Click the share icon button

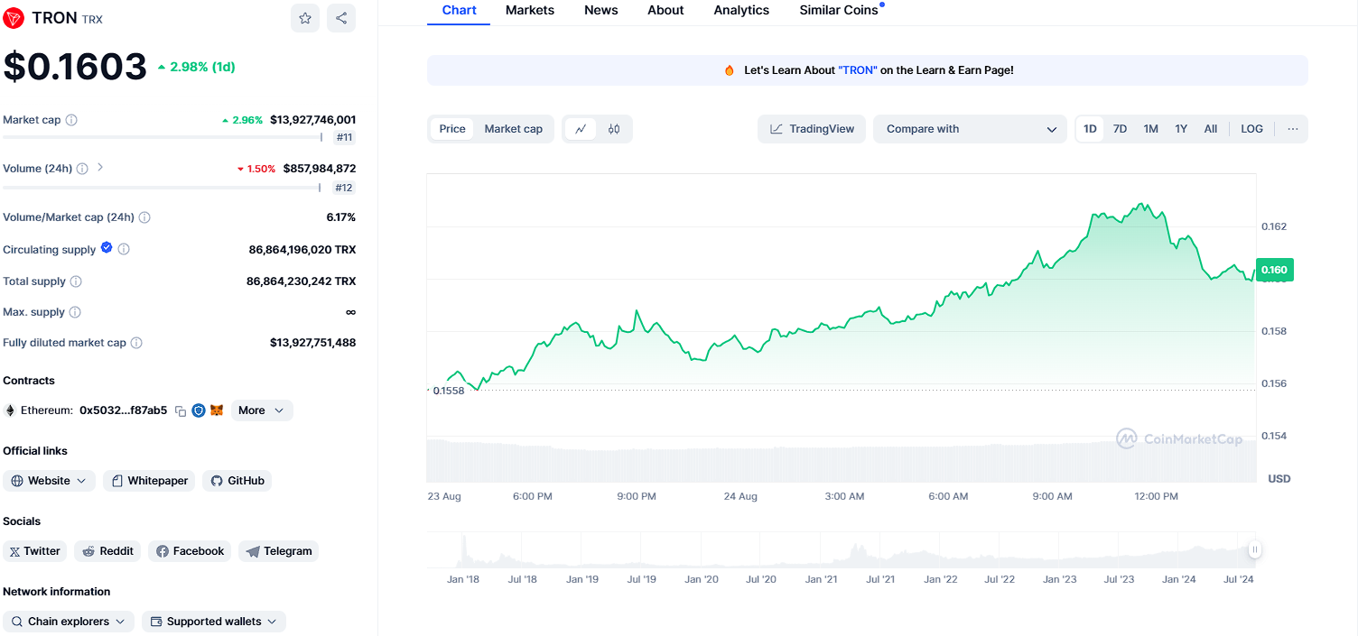[x=341, y=18]
